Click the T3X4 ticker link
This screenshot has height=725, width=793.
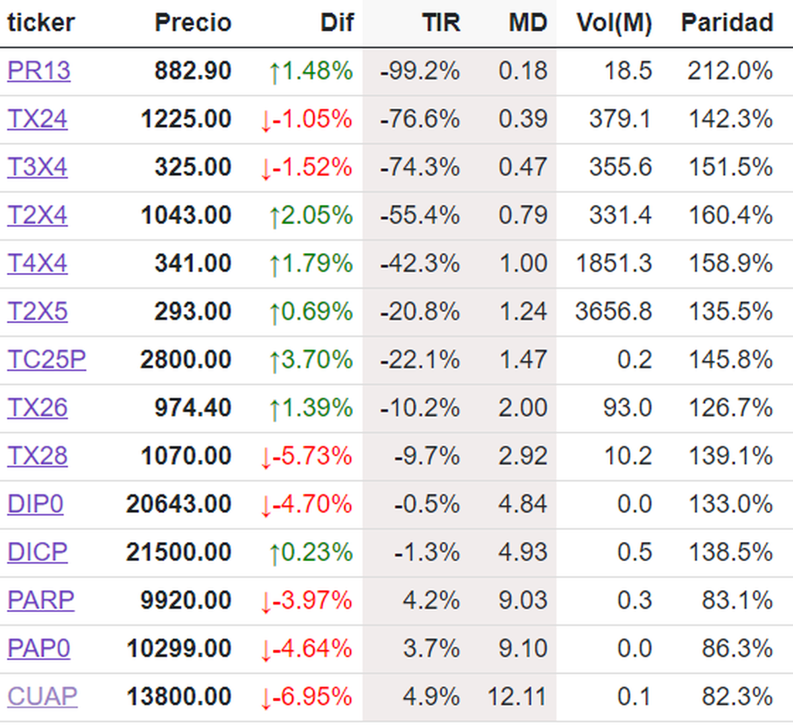(37, 167)
